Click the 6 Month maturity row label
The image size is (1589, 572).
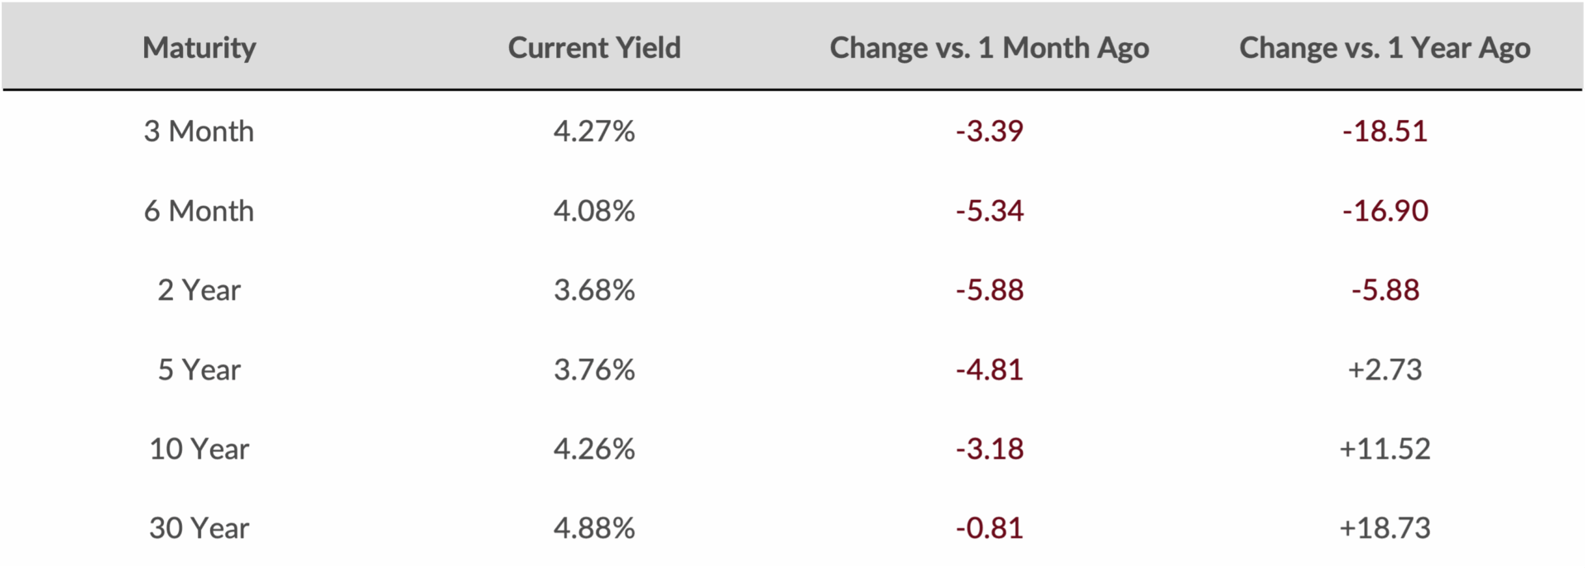(199, 211)
